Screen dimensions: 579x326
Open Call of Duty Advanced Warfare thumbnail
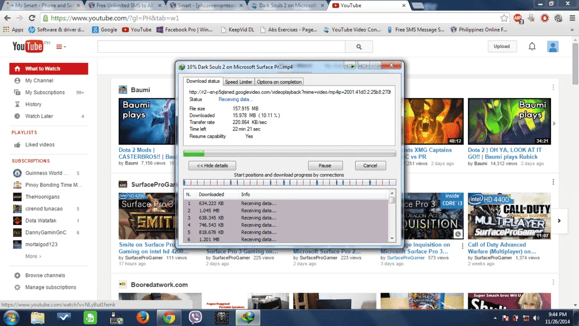click(x=509, y=216)
